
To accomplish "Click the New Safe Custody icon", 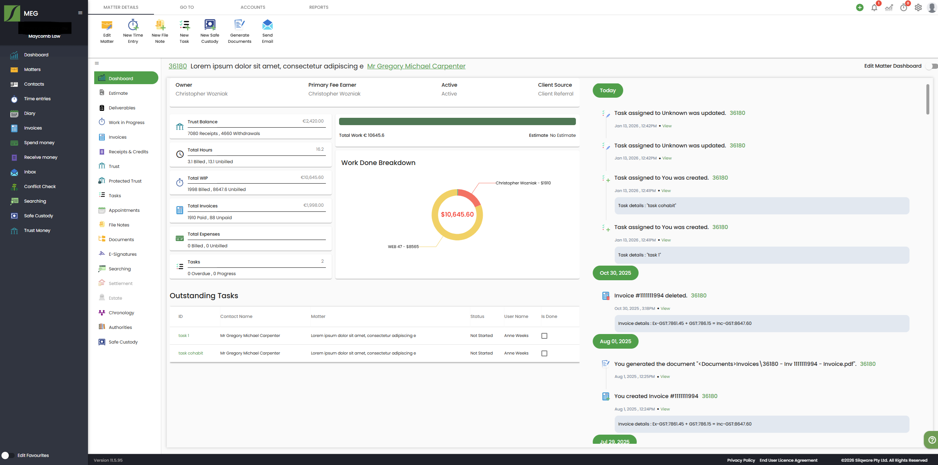I will (x=210, y=25).
